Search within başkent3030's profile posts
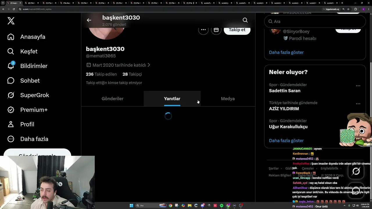This screenshot has height=209, width=372. pyautogui.click(x=245, y=20)
